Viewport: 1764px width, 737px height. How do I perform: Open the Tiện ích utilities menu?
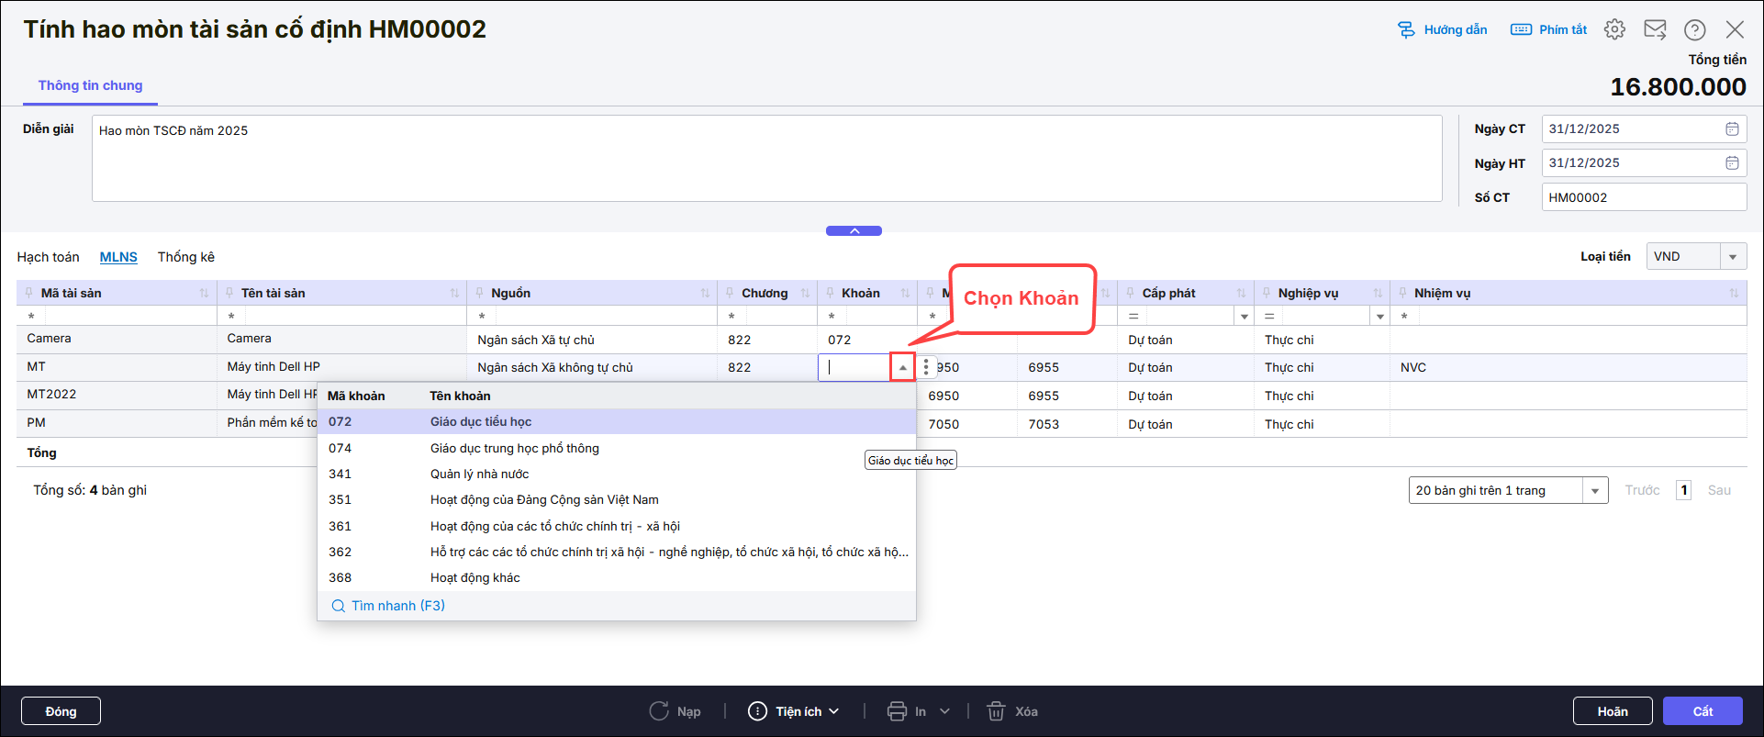(x=794, y=711)
